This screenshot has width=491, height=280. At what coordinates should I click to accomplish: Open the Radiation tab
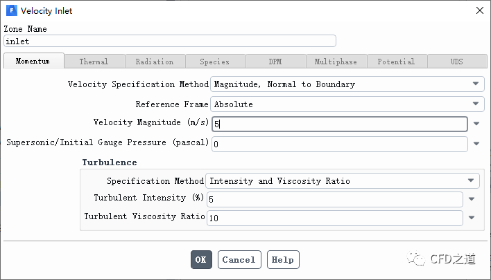click(x=154, y=62)
